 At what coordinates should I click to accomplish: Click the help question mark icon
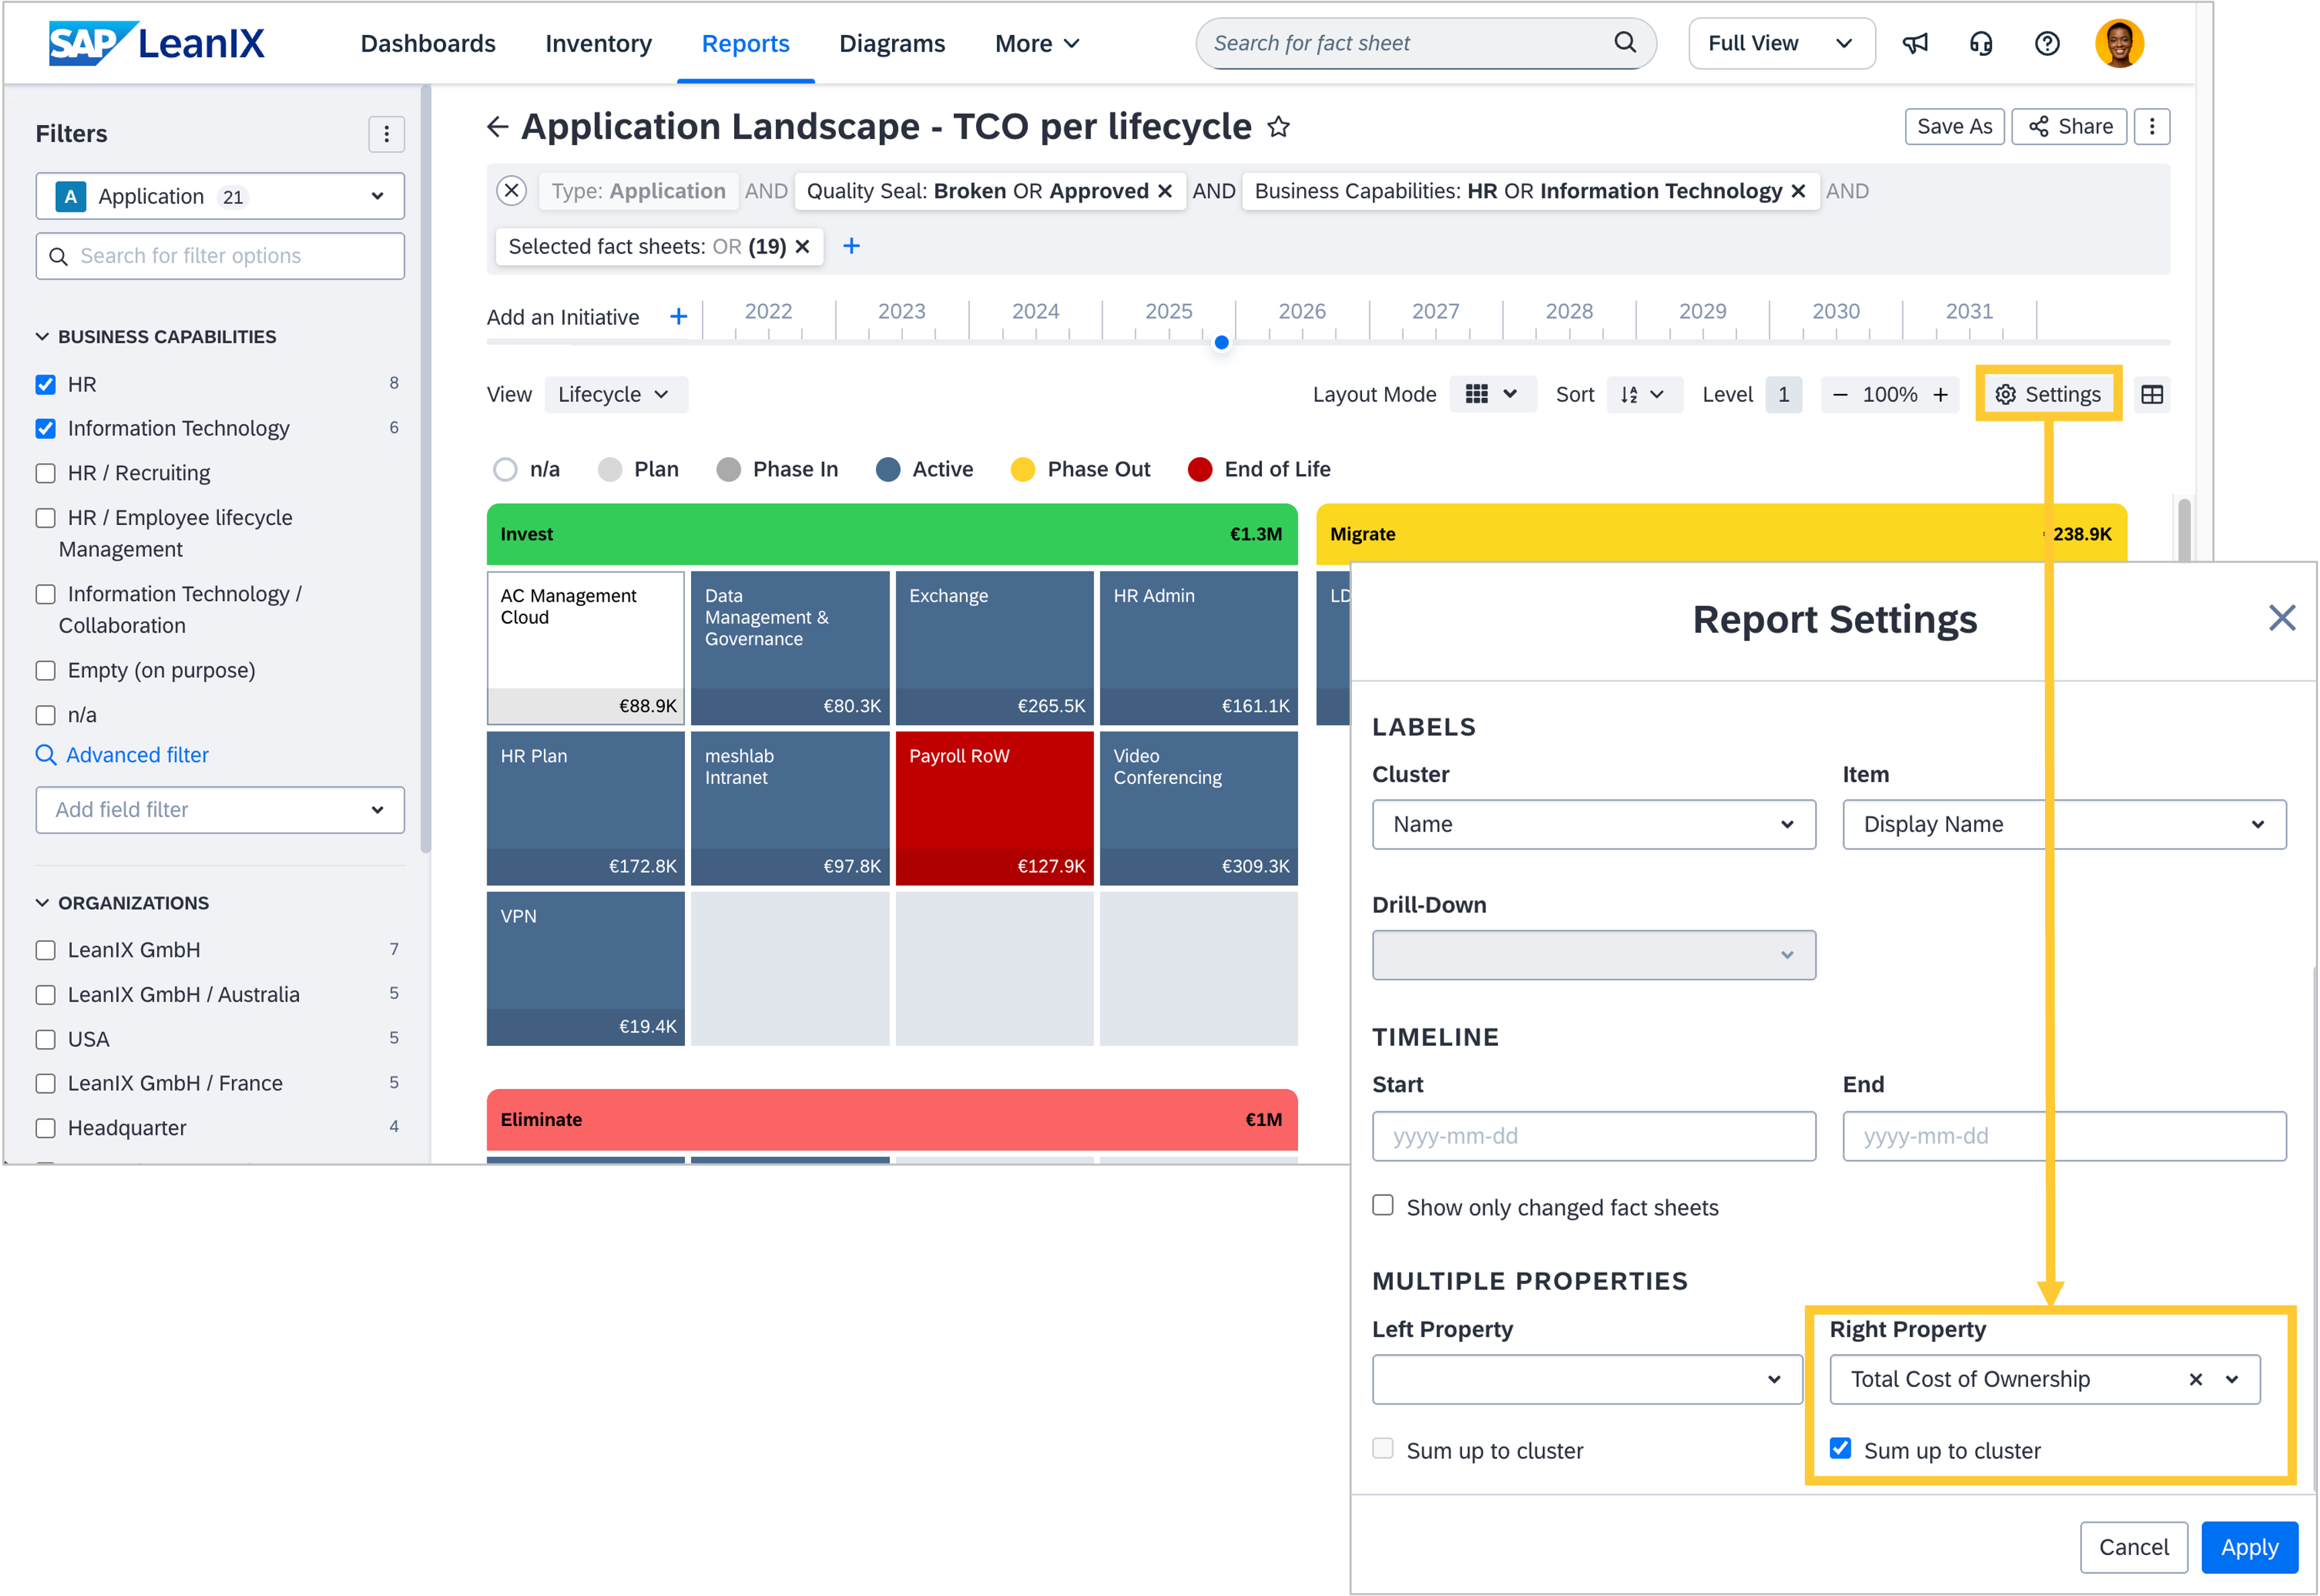tap(2046, 43)
